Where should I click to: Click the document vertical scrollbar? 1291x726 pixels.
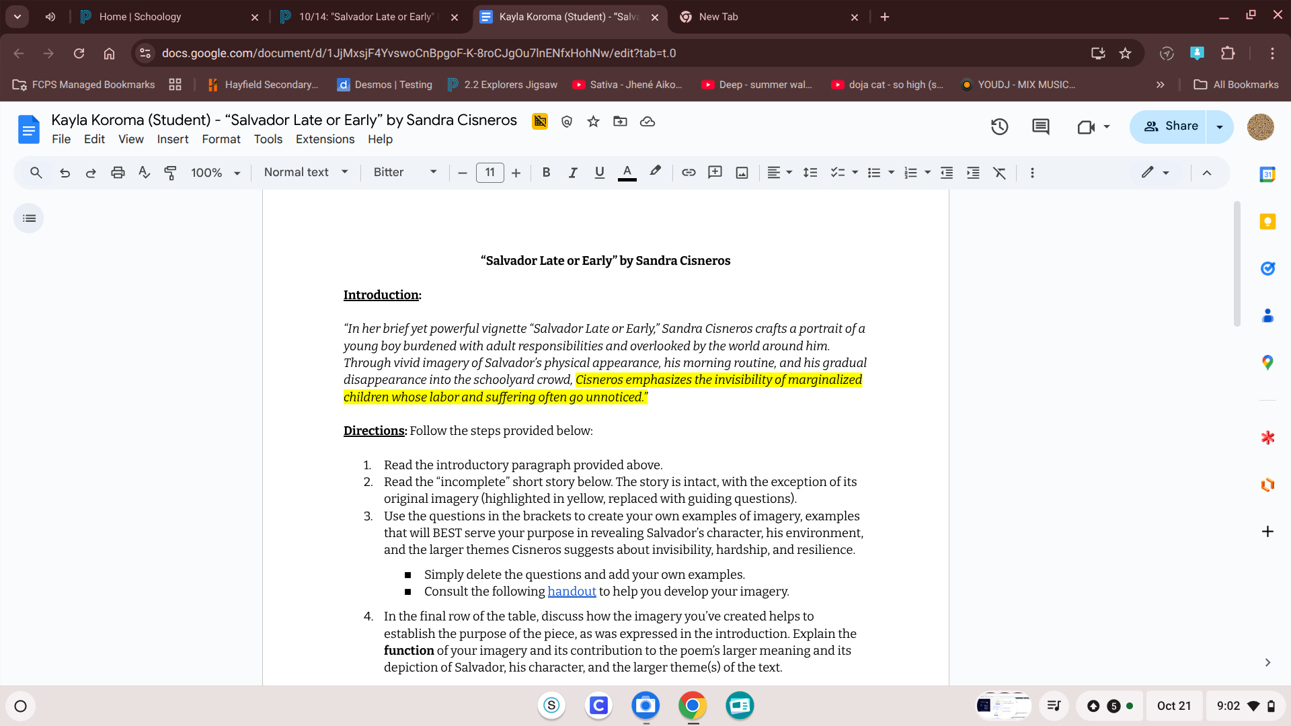1237,264
